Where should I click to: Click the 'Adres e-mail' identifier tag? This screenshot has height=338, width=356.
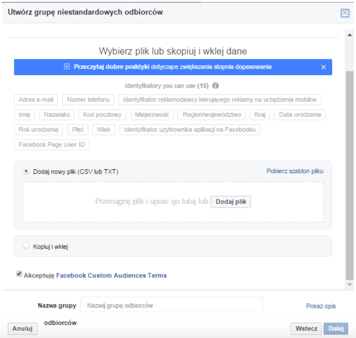[x=36, y=100]
